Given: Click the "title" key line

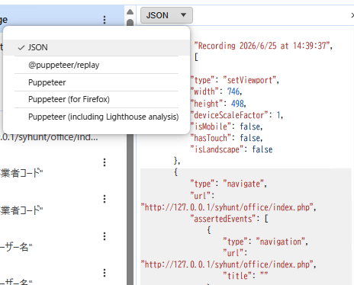Looking at the screenshot, I should pyautogui.click(x=246, y=276).
